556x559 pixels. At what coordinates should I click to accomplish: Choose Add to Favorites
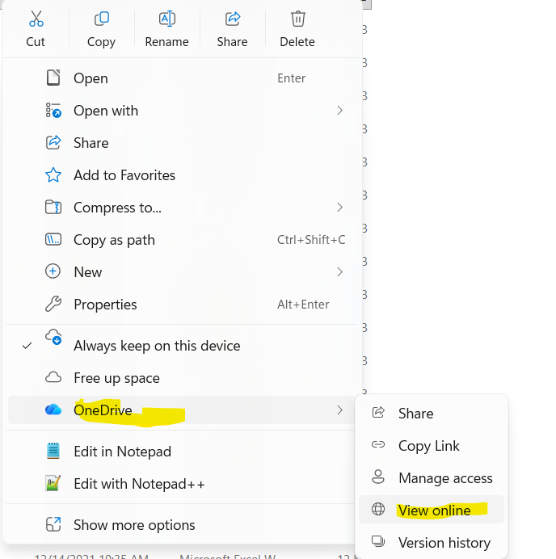coord(182,175)
